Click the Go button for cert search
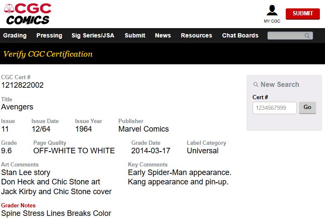The image size is (325, 221). coord(308,107)
